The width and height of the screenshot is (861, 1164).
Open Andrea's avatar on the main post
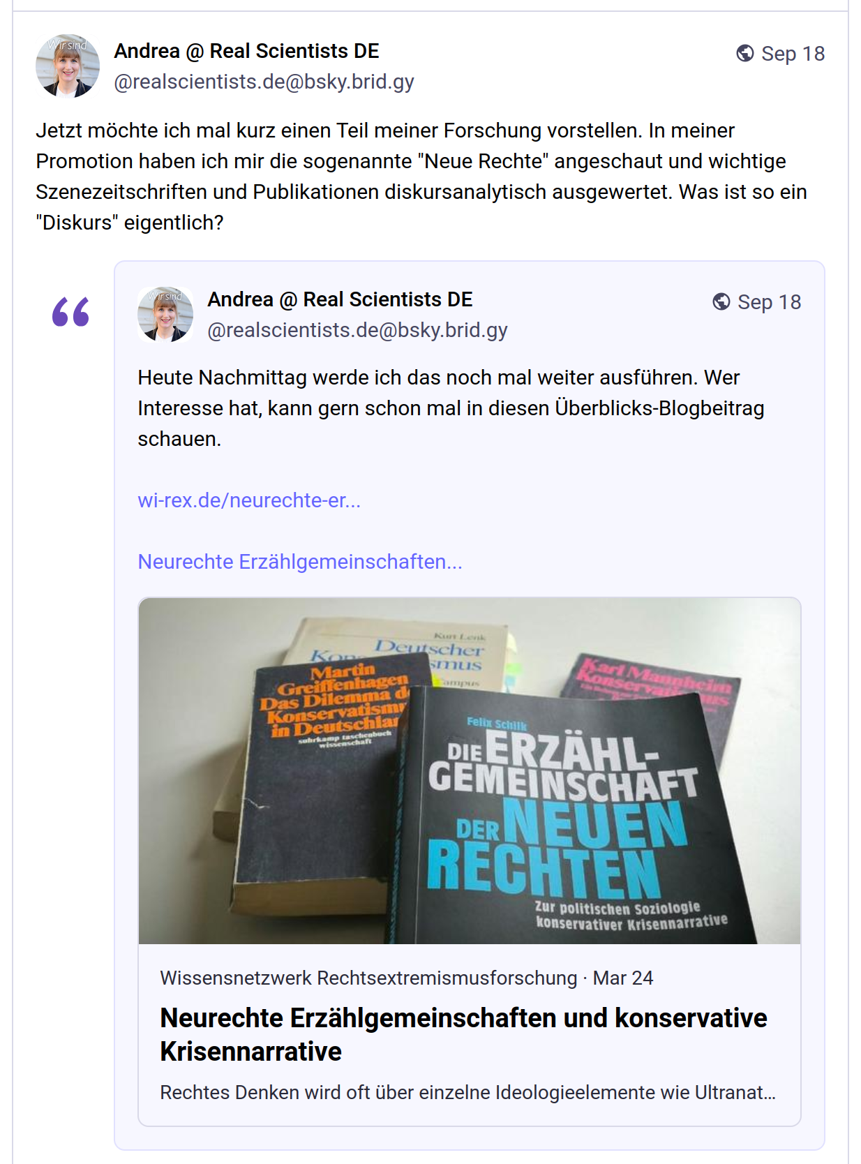click(x=68, y=66)
